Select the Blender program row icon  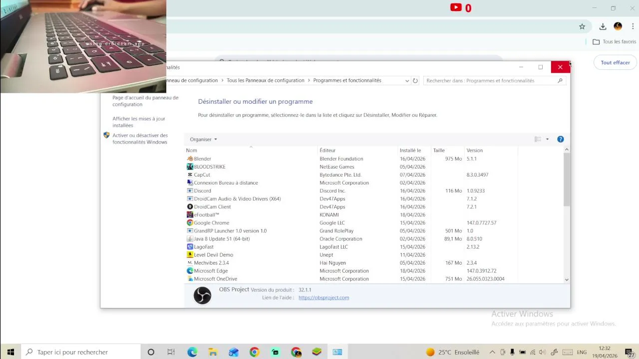(x=190, y=159)
